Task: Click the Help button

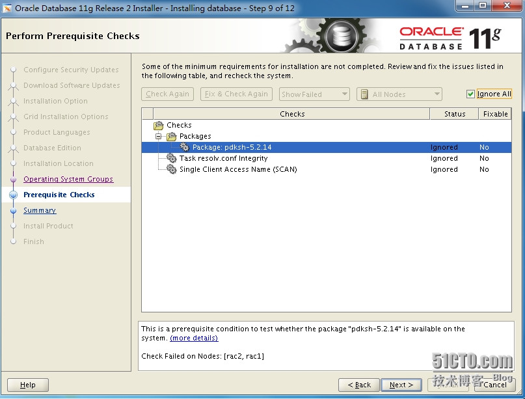Action: point(28,385)
